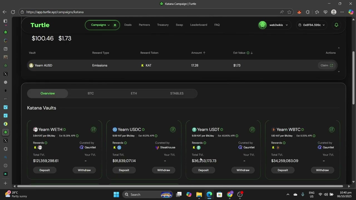Open the FAQ menu item
This screenshot has height=200, width=356.
coord(217,25)
